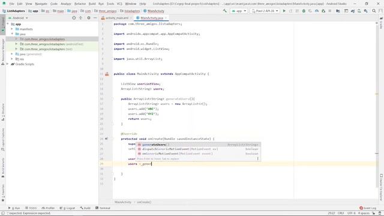The width and height of the screenshot is (384, 216).
Task: Expand Gradle Scripts node
Action: click(x=8, y=64)
